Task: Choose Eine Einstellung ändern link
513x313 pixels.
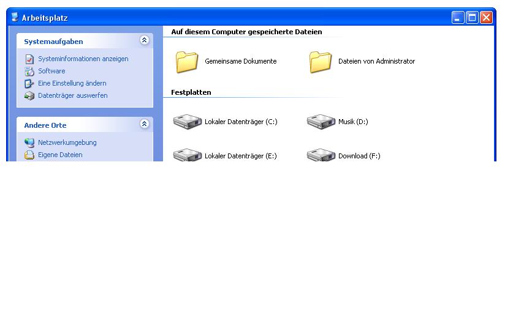Action: click(72, 83)
